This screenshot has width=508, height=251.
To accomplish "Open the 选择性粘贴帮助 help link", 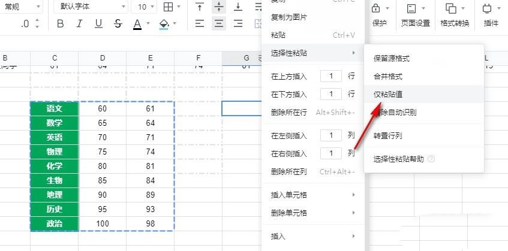I will click(x=399, y=159).
